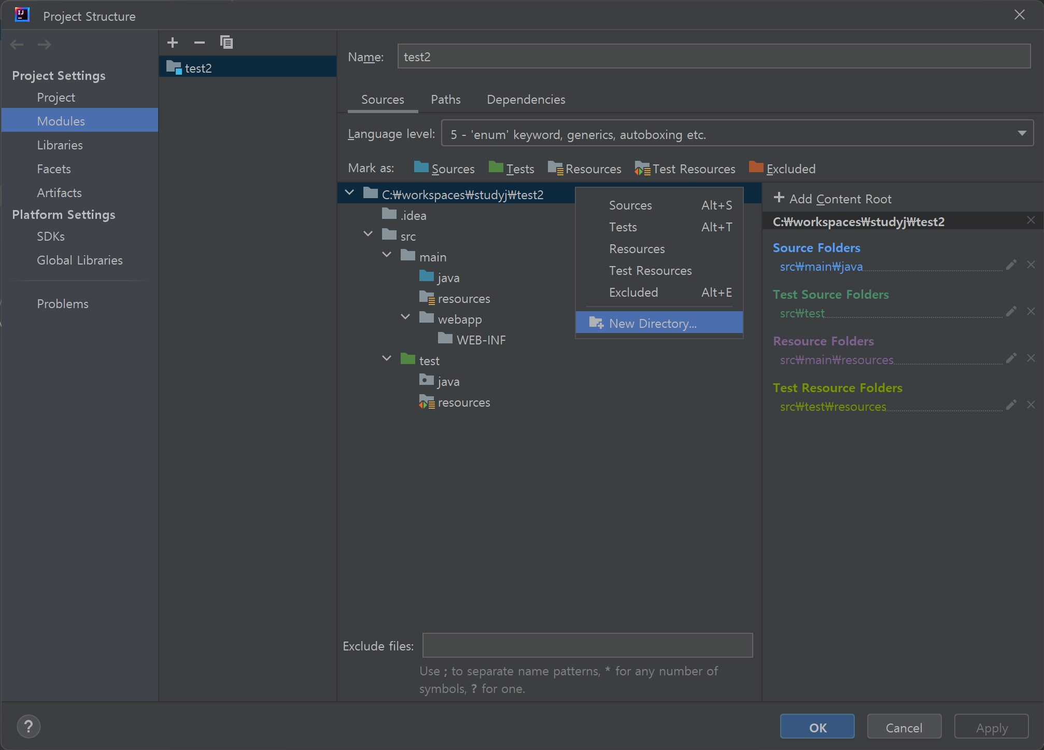This screenshot has width=1044, height=750.
Task: Click Add Content Root
Action: point(833,199)
